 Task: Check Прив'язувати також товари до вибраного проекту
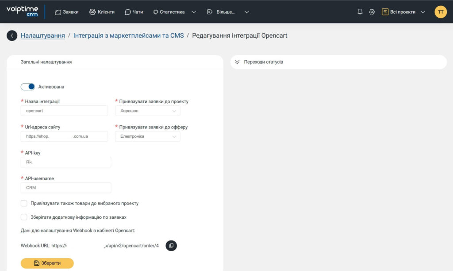[x=24, y=203]
